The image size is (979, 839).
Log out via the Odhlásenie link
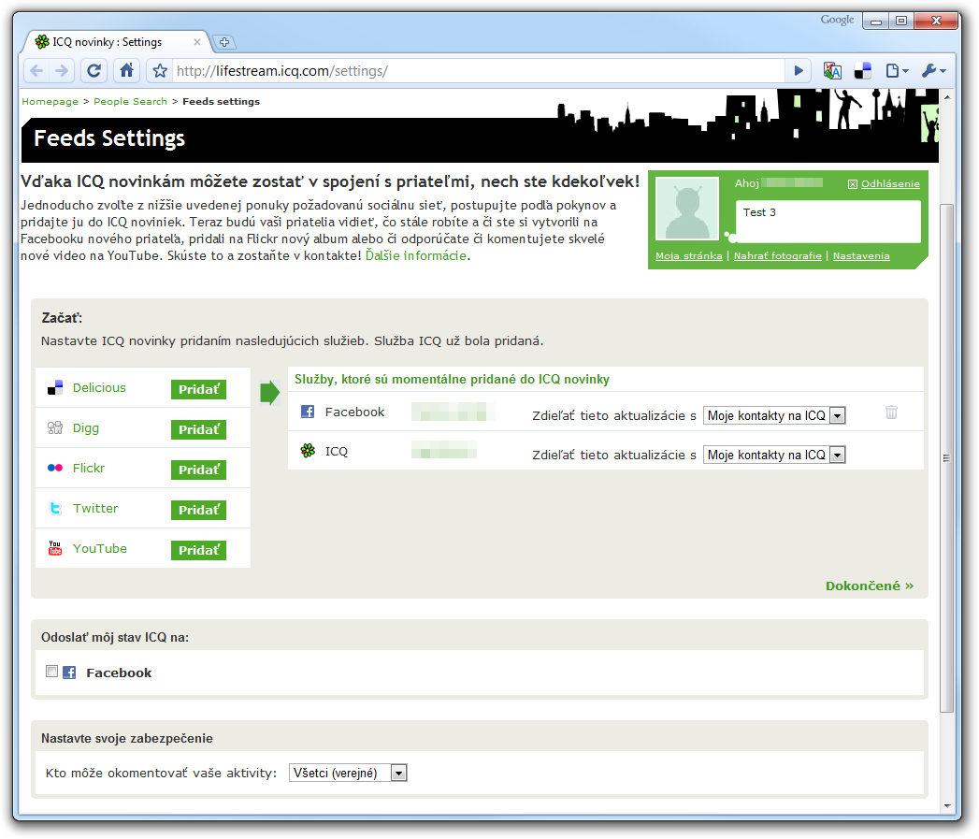tap(890, 183)
